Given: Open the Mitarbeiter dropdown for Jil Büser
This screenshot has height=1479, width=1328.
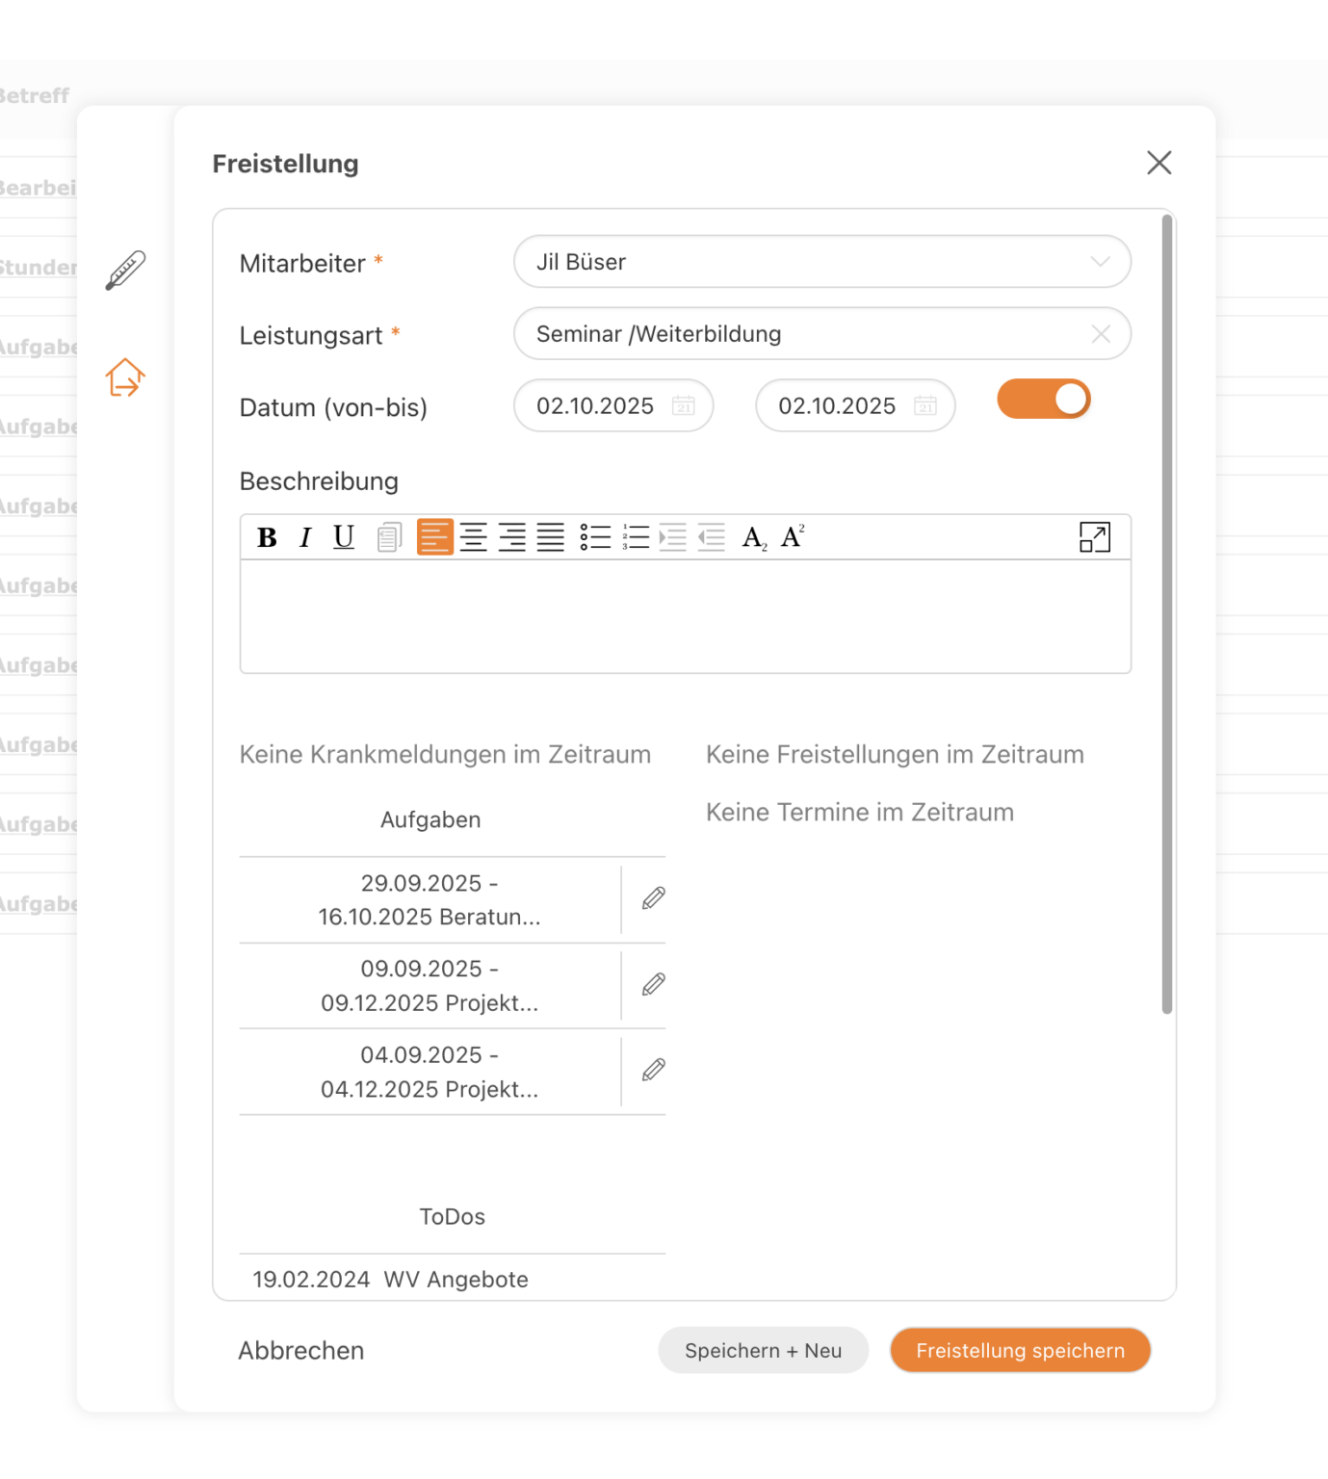Looking at the screenshot, I should pyautogui.click(x=1099, y=261).
